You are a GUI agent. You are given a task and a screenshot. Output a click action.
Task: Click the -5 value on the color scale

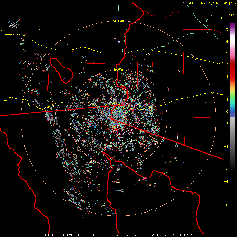click(226, 170)
